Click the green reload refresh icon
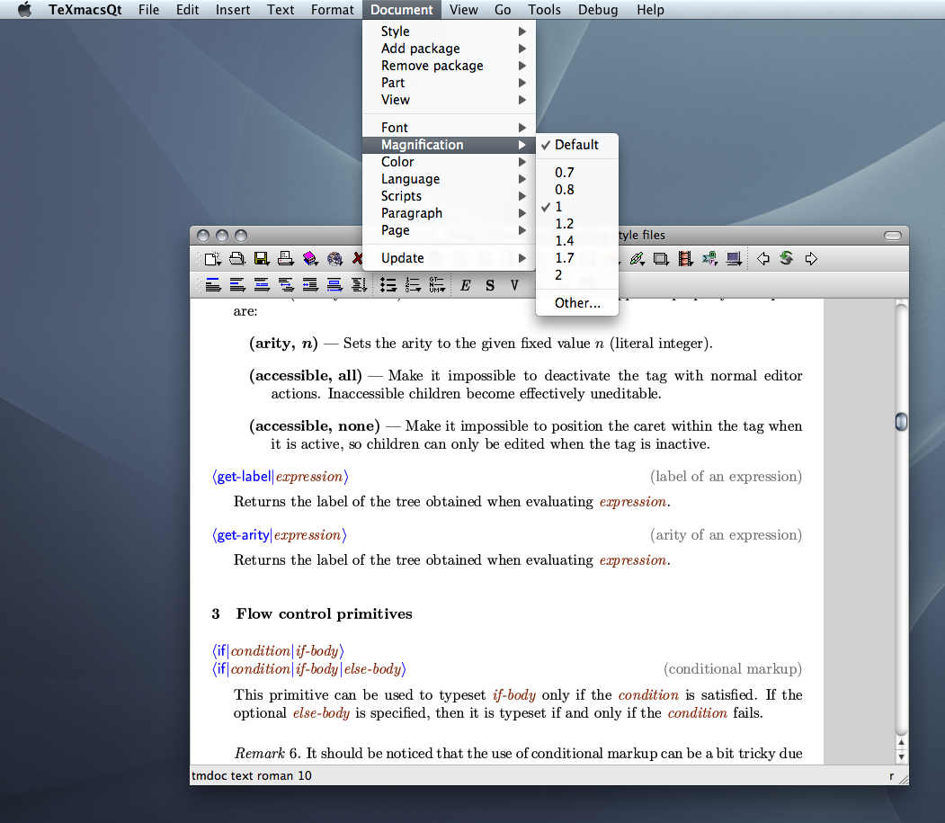The image size is (945, 823). (x=787, y=258)
